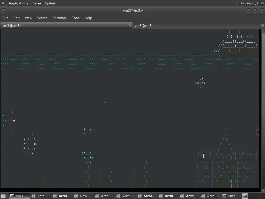Maximize the vm3@vm3:~ terminal window
Image resolution: width=265 pixels, height=199 pixels.
click(255, 10)
